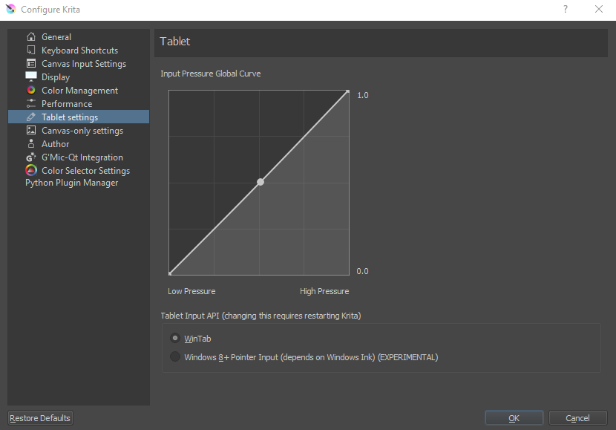Click the G'Mic-Qt Integration icon
Viewport: 616px width, 430px height.
pyautogui.click(x=31, y=157)
